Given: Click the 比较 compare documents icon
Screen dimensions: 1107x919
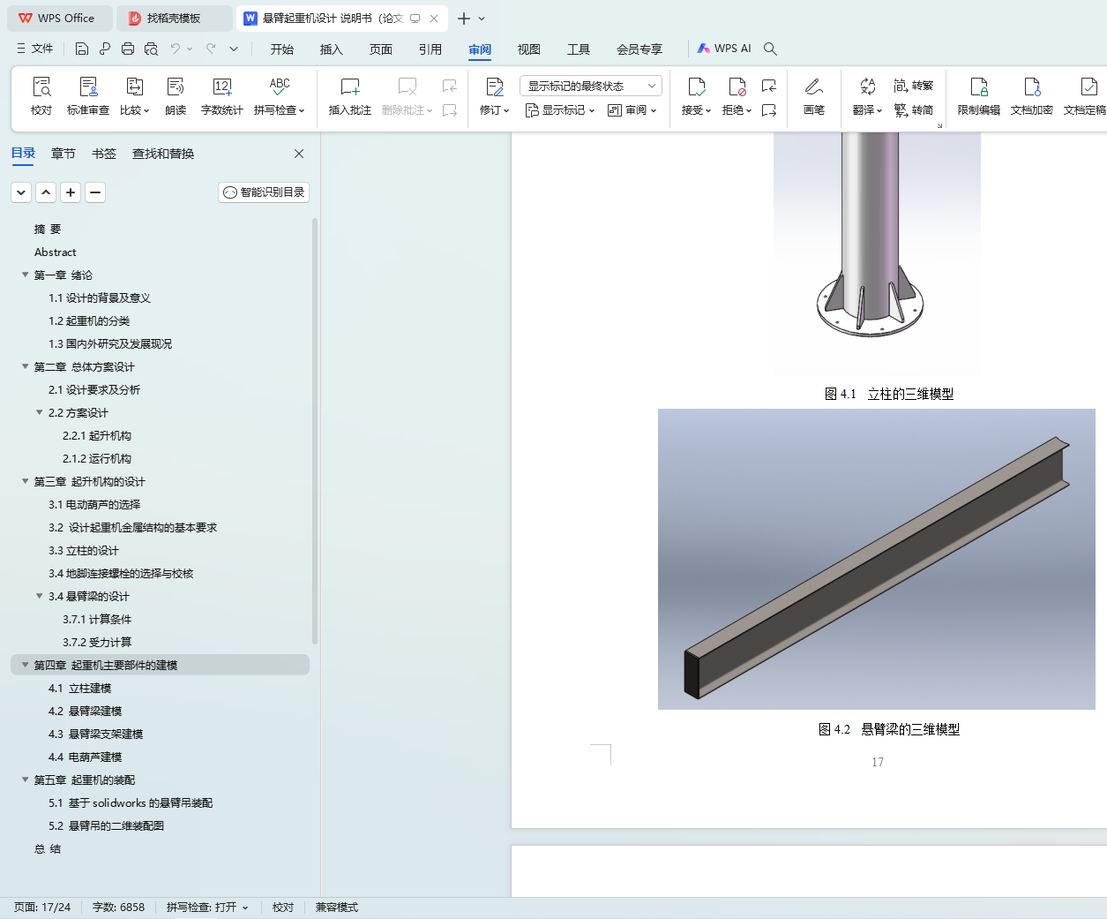Looking at the screenshot, I should [x=135, y=96].
